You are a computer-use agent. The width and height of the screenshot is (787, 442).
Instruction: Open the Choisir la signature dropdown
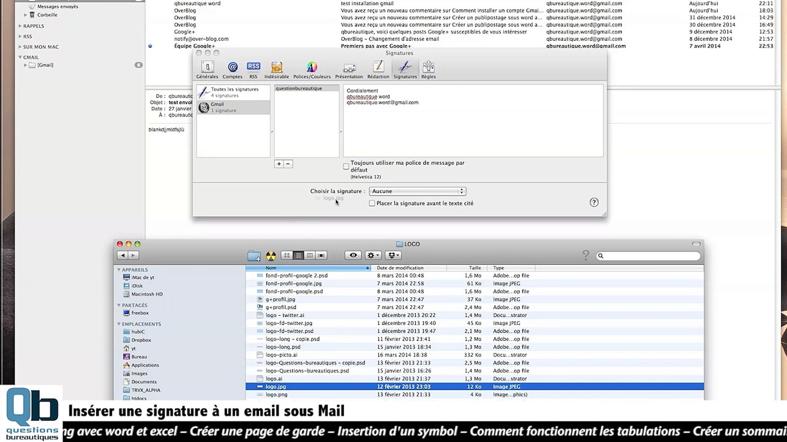(417, 191)
